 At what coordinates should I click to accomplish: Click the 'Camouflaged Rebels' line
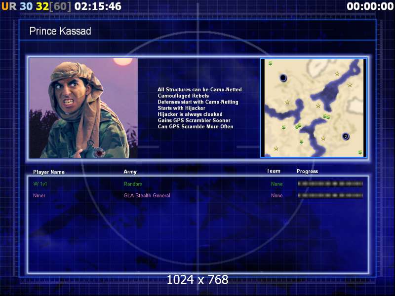[x=183, y=96]
